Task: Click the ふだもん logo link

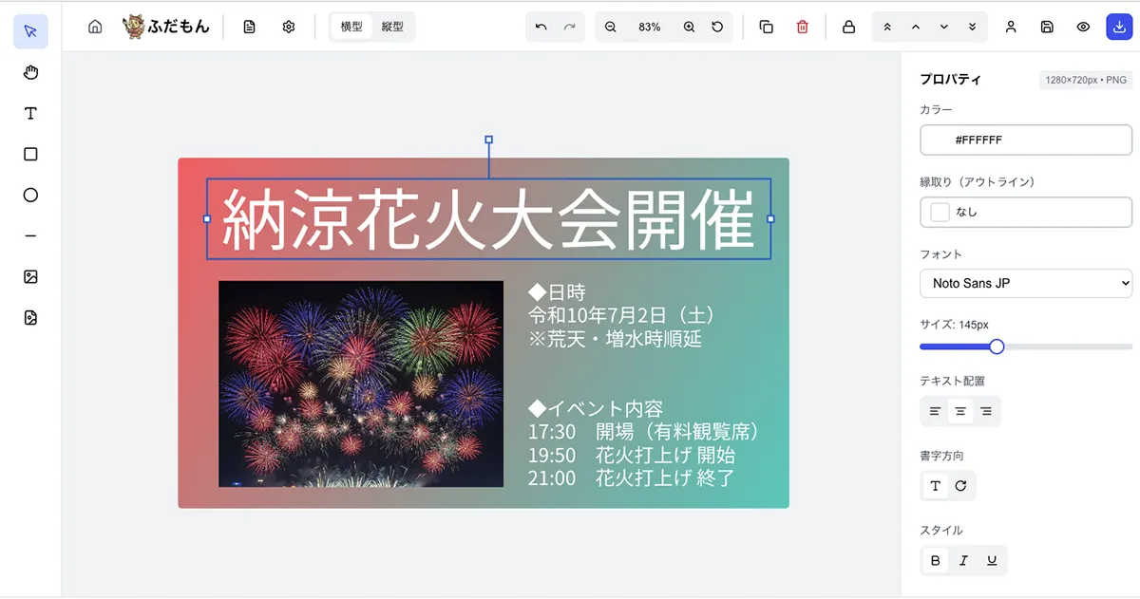Action: [166, 27]
